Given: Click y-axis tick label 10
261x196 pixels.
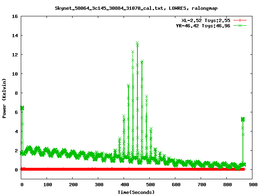Looking at the screenshot, I should (15, 74).
